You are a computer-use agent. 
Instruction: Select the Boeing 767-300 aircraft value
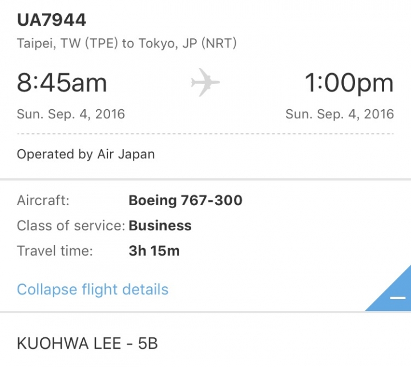(186, 201)
